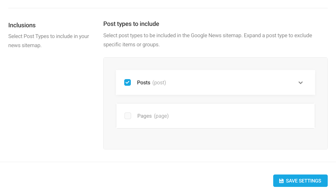
Task: Click the disclosure arrow at the Posts card edge
Action: click(301, 82)
